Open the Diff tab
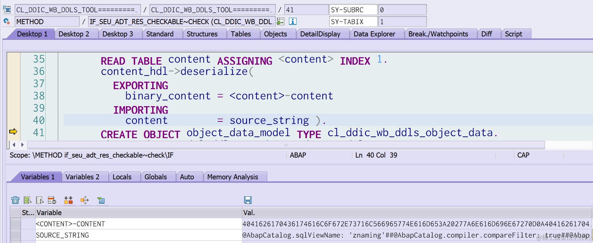 (x=487, y=34)
